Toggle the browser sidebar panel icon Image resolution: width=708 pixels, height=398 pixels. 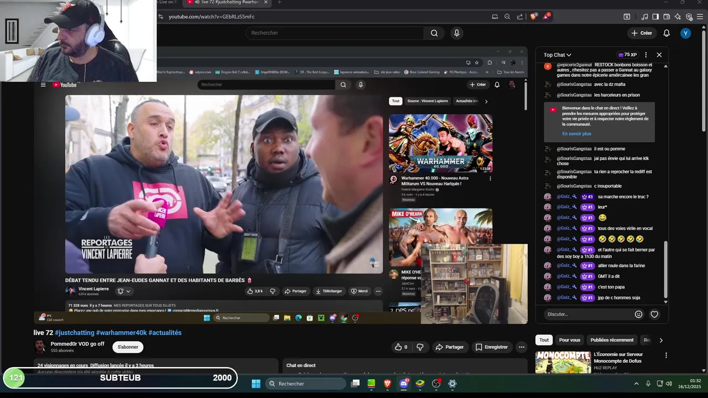655,17
